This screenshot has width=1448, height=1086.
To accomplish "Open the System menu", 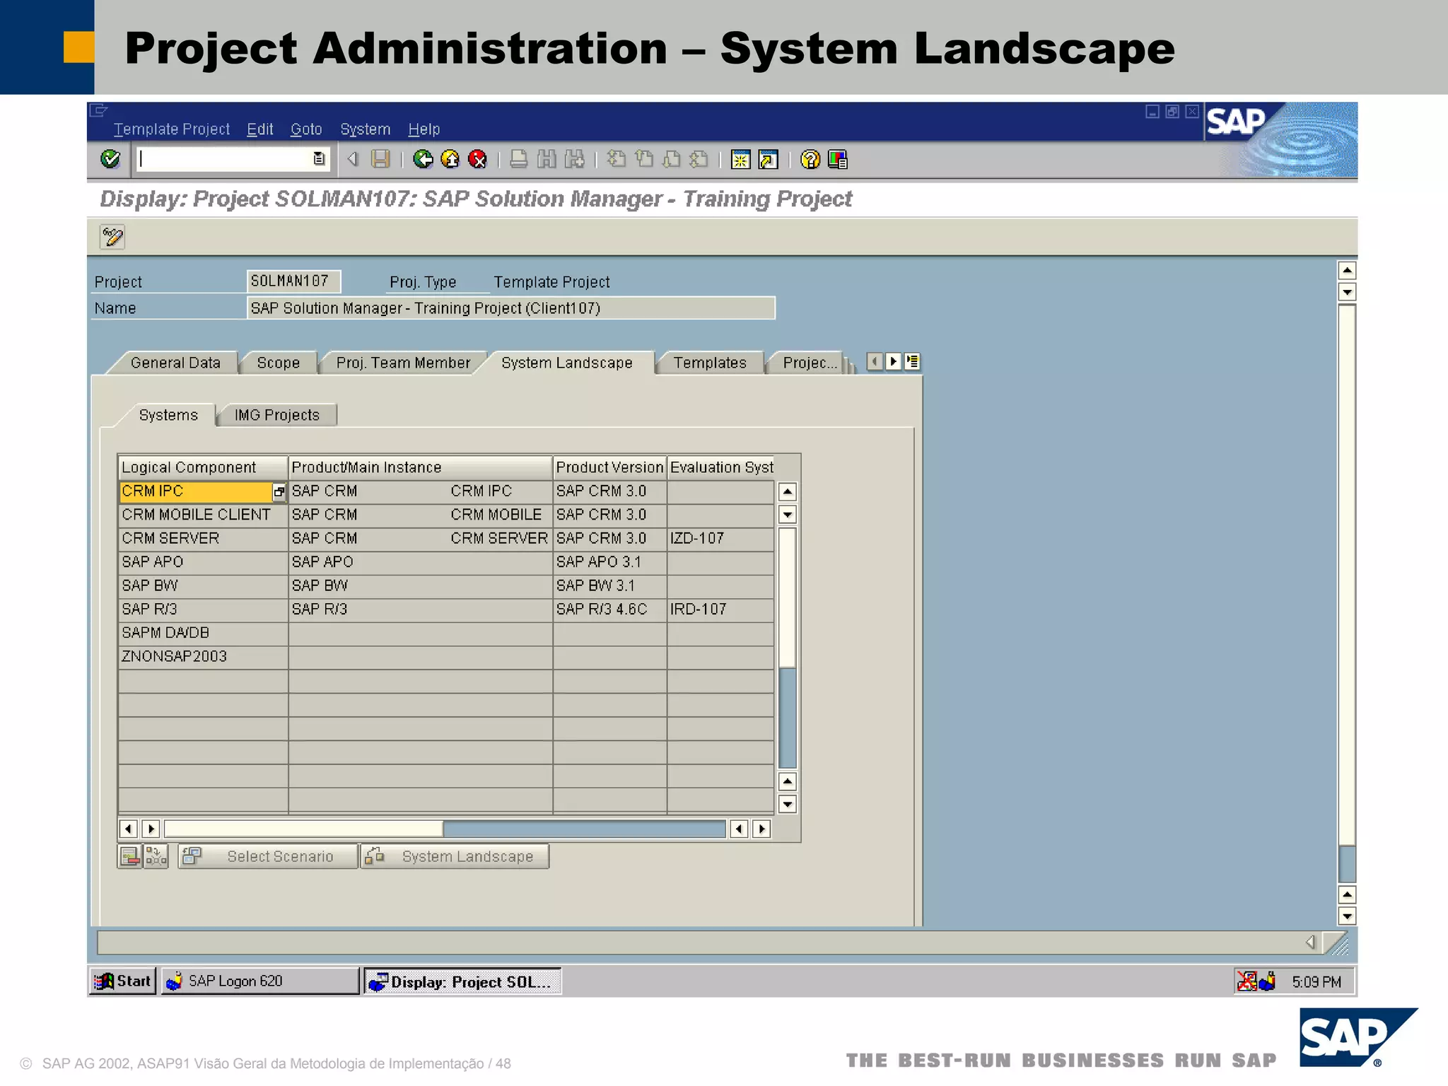I will 366,129.
